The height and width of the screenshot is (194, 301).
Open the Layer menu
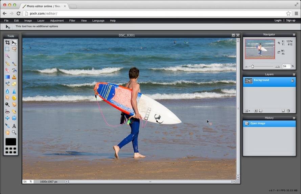[41, 21]
